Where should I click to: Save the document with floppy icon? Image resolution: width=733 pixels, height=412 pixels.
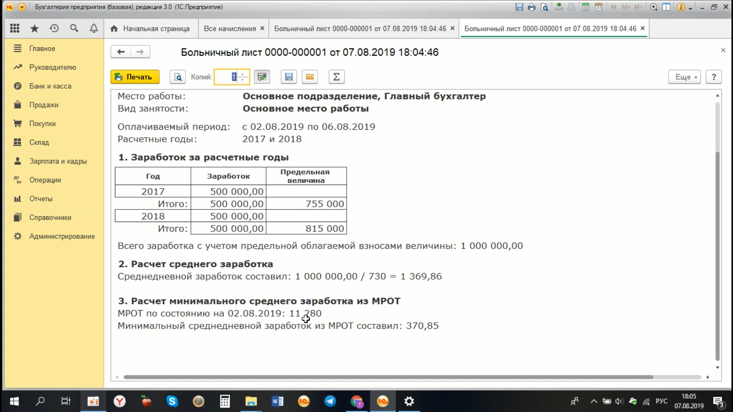(x=289, y=77)
